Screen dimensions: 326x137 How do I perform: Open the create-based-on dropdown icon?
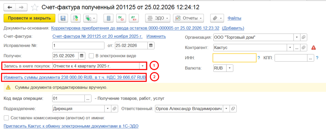click(x=90, y=18)
